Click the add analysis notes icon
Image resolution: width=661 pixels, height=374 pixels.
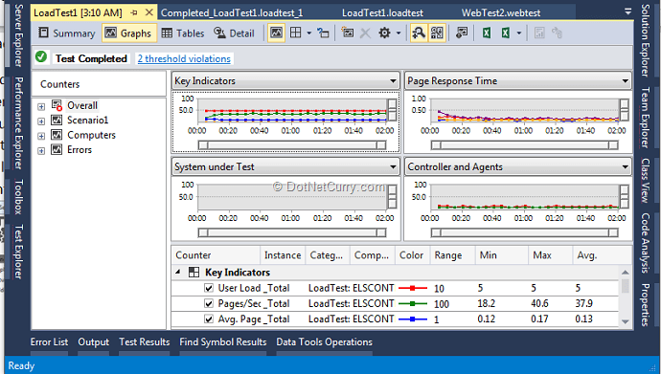tap(462, 33)
